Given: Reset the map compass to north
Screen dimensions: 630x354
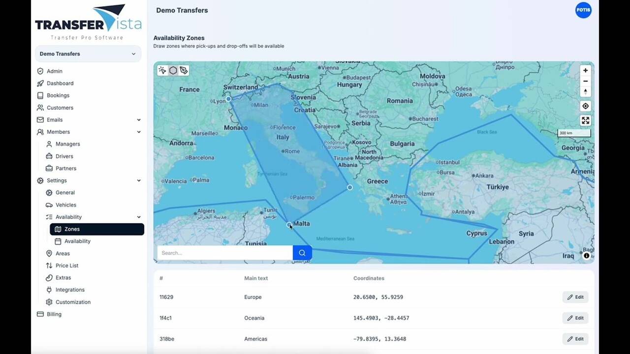Looking at the screenshot, I should [585, 92].
